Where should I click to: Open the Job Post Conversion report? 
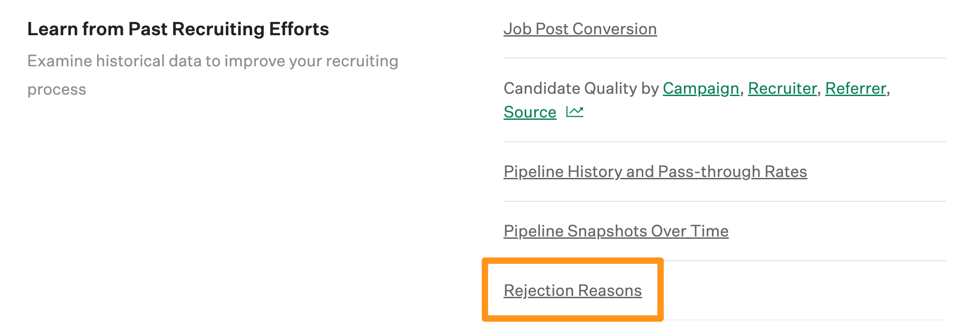click(x=580, y=29)
